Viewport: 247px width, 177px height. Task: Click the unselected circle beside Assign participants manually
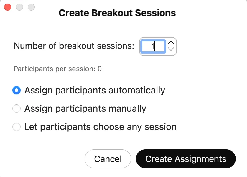click(17, 109)
